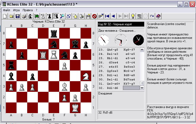Jump to first move with rewind button
This screenshot has height=124, width=196.
pyautogui.click(x=107, y=16)
